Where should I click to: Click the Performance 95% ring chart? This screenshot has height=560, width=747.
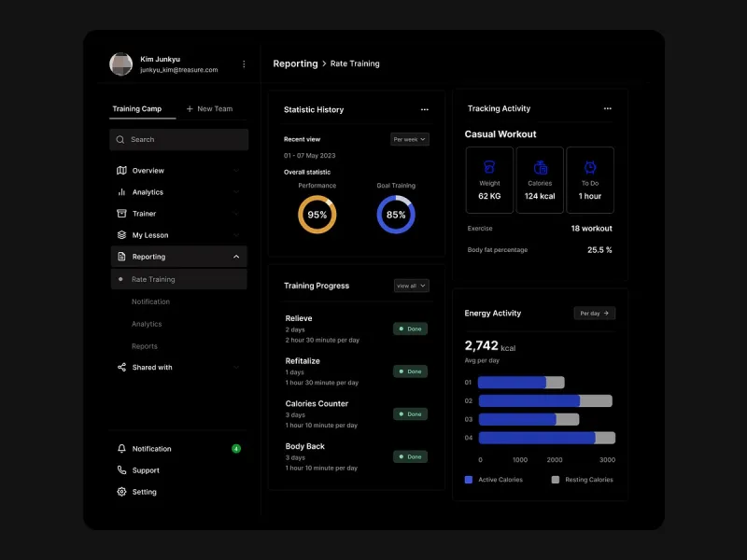[x=317, y=215]
